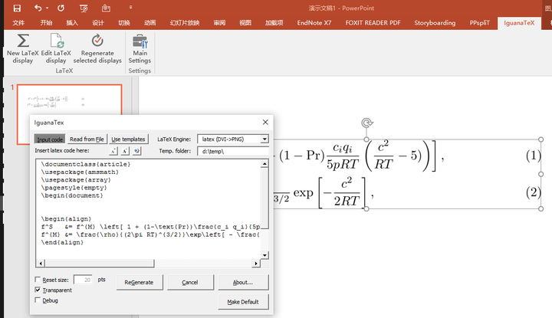Image resolution: width=552 pixels, height=318 pixels.
Task: Click the Make Default button
Action: pyautogui.click(x=243, y=302)
